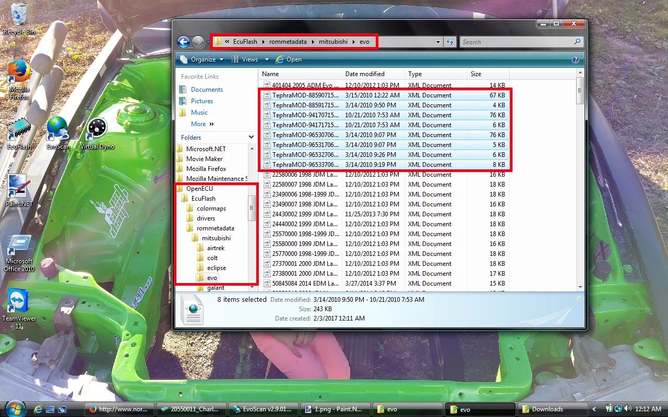Viewport: 668px width, 417px height.
Task: Click the Explorer help question mark icon
Action: tap(576, 59)
